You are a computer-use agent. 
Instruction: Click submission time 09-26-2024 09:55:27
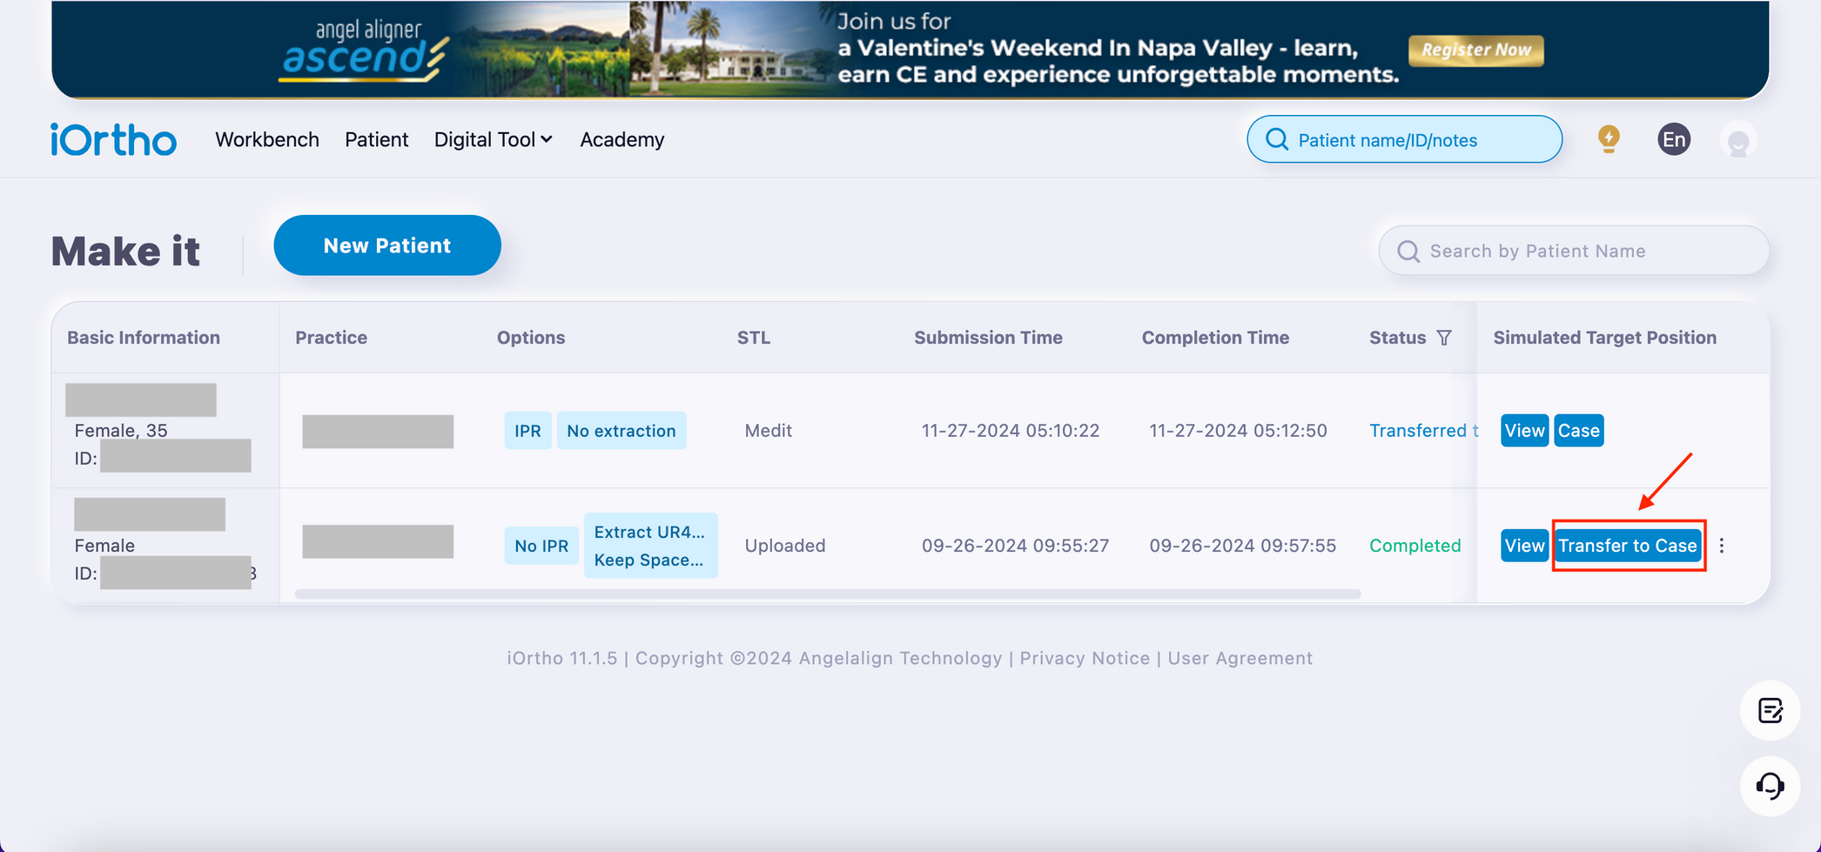point(1015,546)
